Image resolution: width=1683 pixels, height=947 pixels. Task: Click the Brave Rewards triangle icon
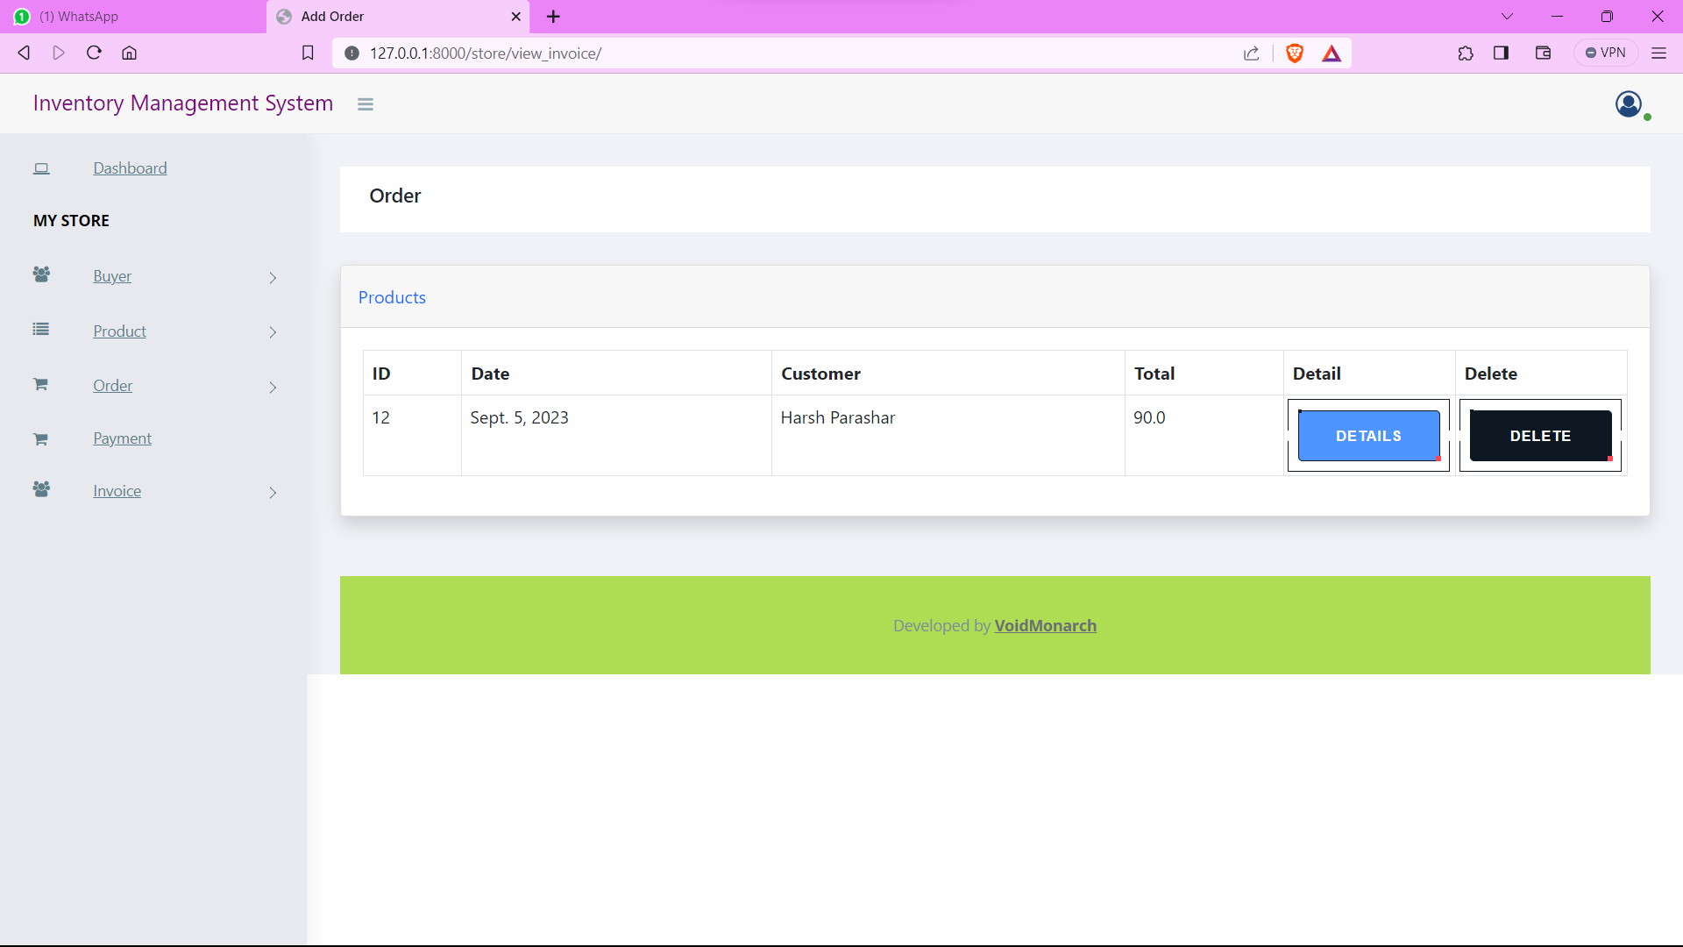click(1331, 53)
